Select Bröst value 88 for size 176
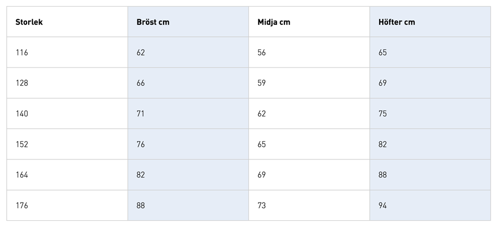Viewport: 500px width, 228px height. [x=141, y=206]
